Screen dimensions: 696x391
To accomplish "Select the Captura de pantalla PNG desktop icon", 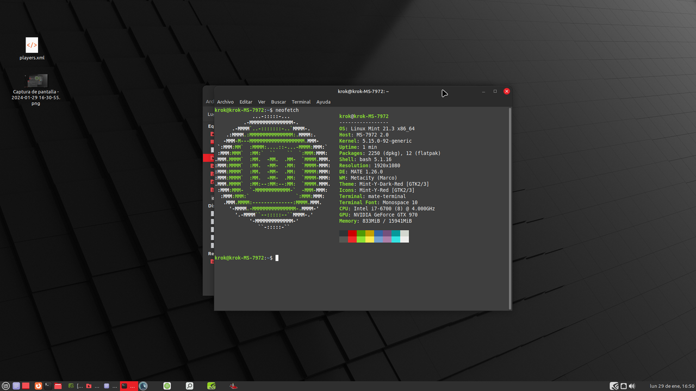I will (x=36, y=90).
